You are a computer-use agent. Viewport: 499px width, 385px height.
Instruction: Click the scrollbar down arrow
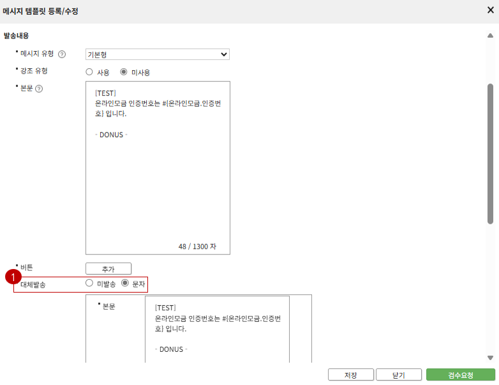tap(490, 358)
